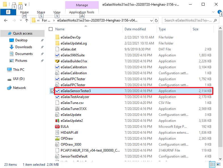Open Downloads in Quick access
The image size is (223, 168).
tap(24, 47)
